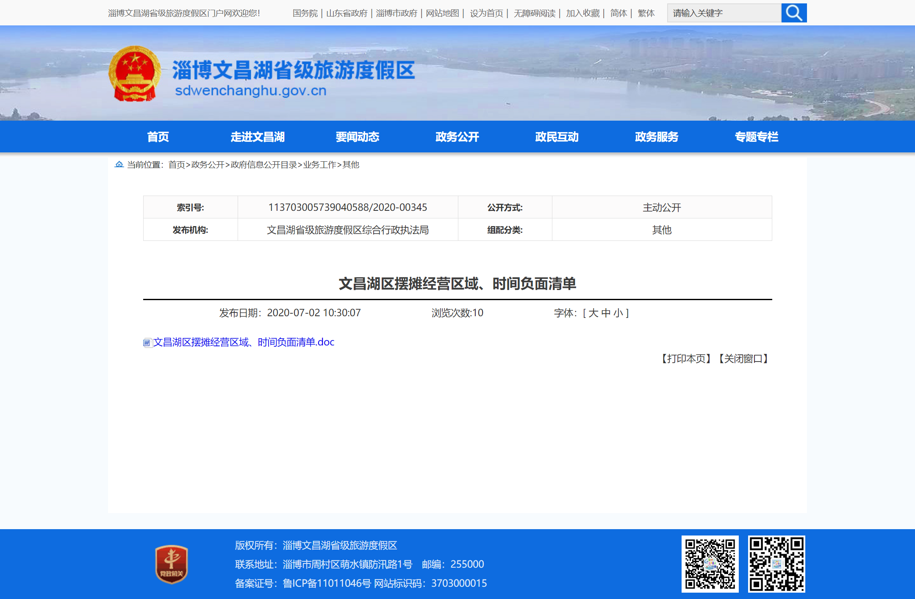Type in the 请输入关键字 search field
This screenshot has height=599, width=915.
tap(724, 13)
